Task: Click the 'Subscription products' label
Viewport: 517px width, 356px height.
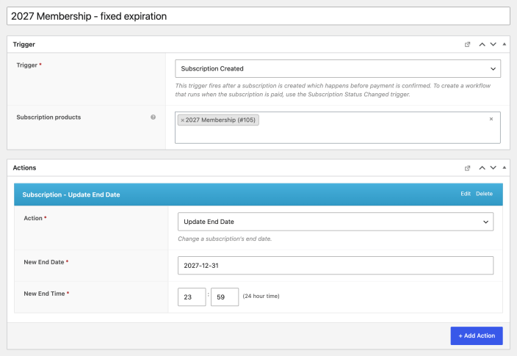Action: 48,117
